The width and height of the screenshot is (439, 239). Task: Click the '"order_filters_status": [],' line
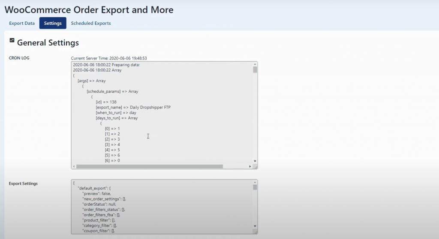(x=104, y=209)
